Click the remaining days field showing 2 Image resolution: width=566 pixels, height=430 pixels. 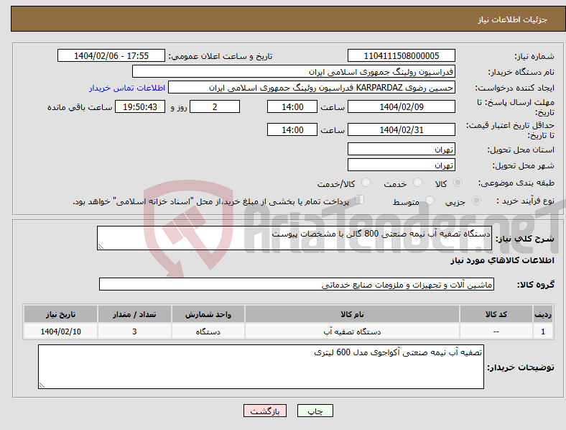coord(215,106)
